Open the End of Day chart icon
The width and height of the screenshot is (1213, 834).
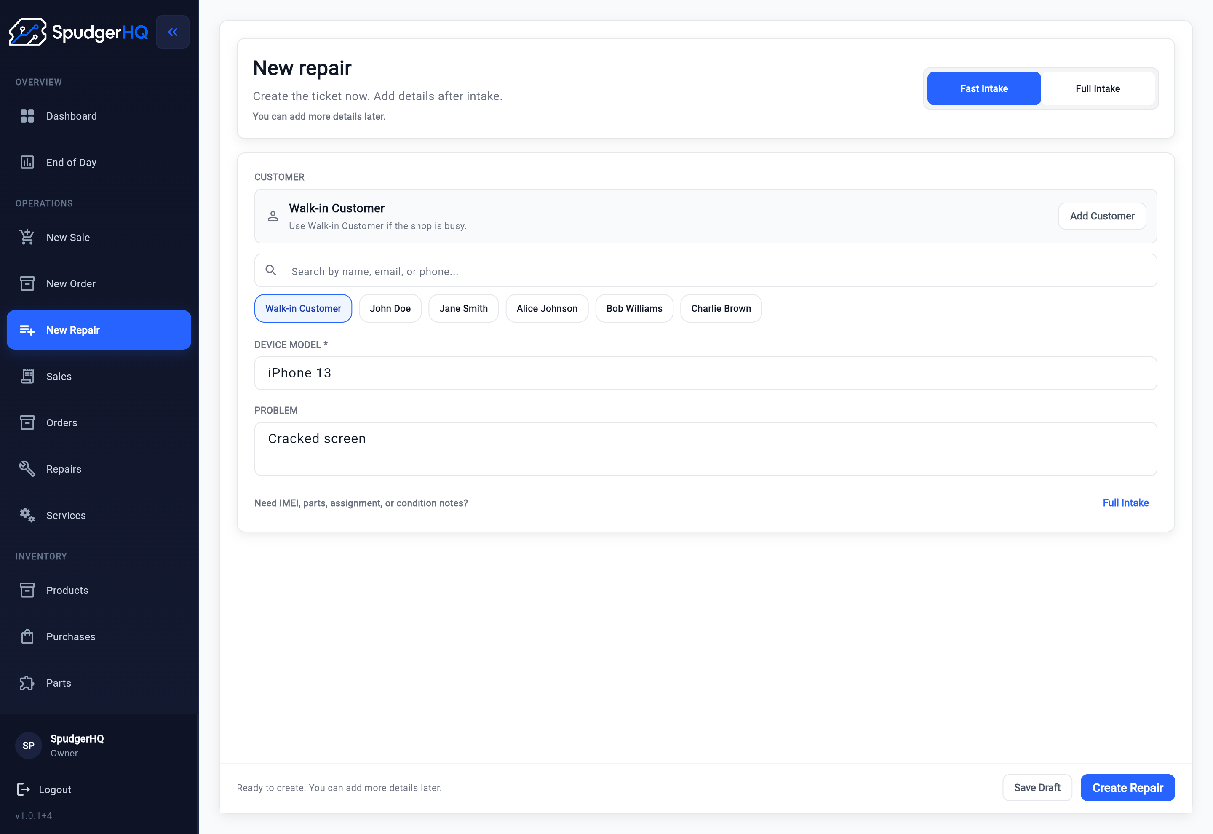coord(27,163)
